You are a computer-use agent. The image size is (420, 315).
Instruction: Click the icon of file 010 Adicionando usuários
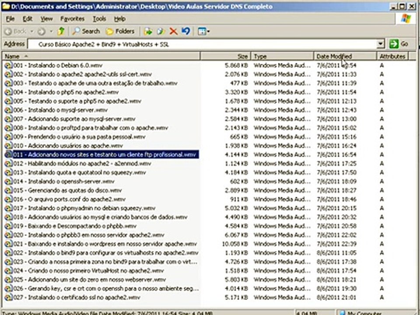tap(8, 146)
